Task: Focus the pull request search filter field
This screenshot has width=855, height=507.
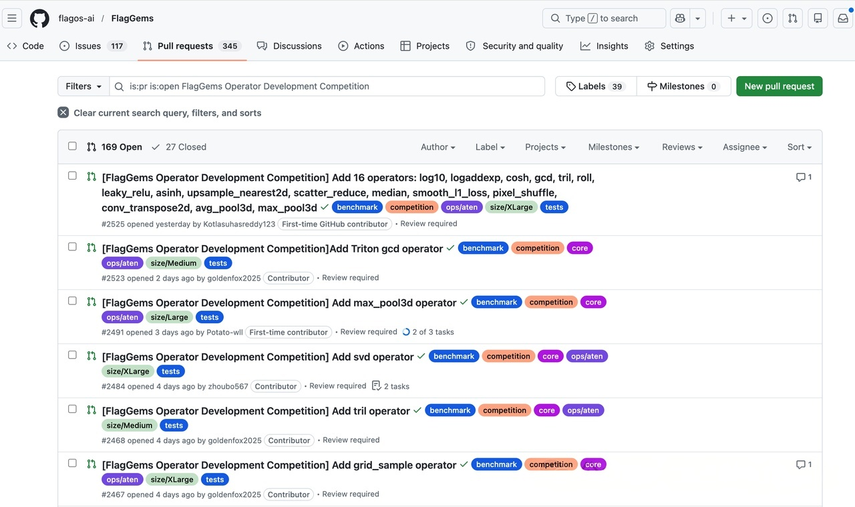Action: pos(327,86)
